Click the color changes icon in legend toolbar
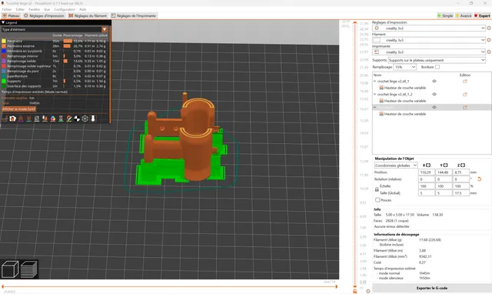Image resolution: width=492 pixels, height=294 pixels. 53,119
